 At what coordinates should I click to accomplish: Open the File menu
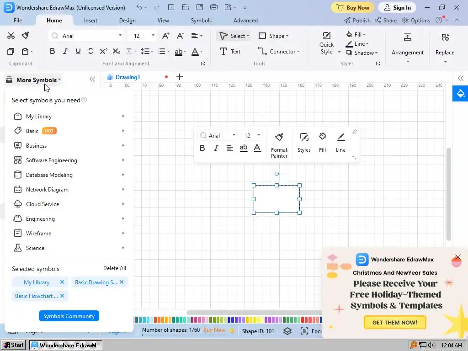(x=18, y=20)
